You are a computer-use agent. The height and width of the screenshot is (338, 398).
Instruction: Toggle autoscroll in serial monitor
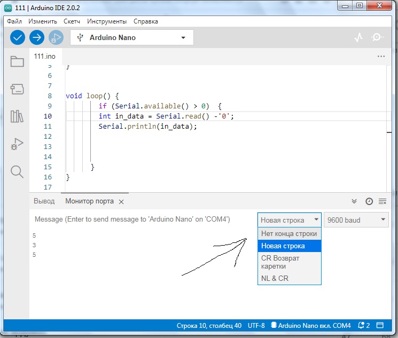point(354,201)
